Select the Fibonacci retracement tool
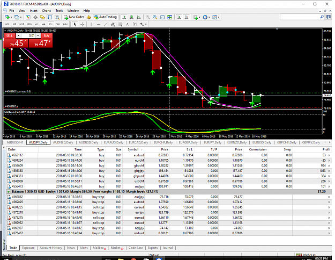335x260 pixels. pos(120,24)
